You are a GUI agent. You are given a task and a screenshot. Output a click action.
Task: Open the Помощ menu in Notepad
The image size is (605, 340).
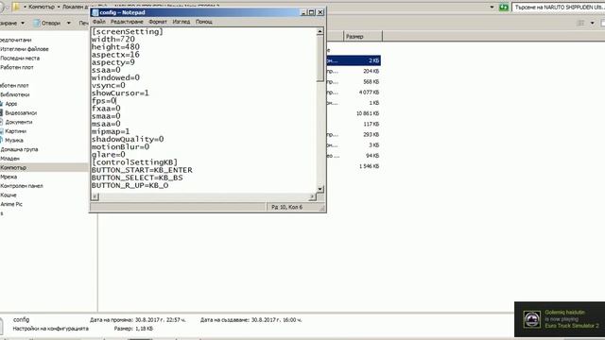[204, 22]
